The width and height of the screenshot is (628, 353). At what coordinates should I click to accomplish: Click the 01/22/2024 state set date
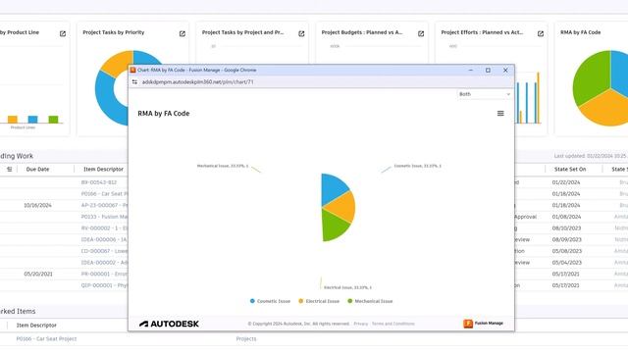pos(566,182)
